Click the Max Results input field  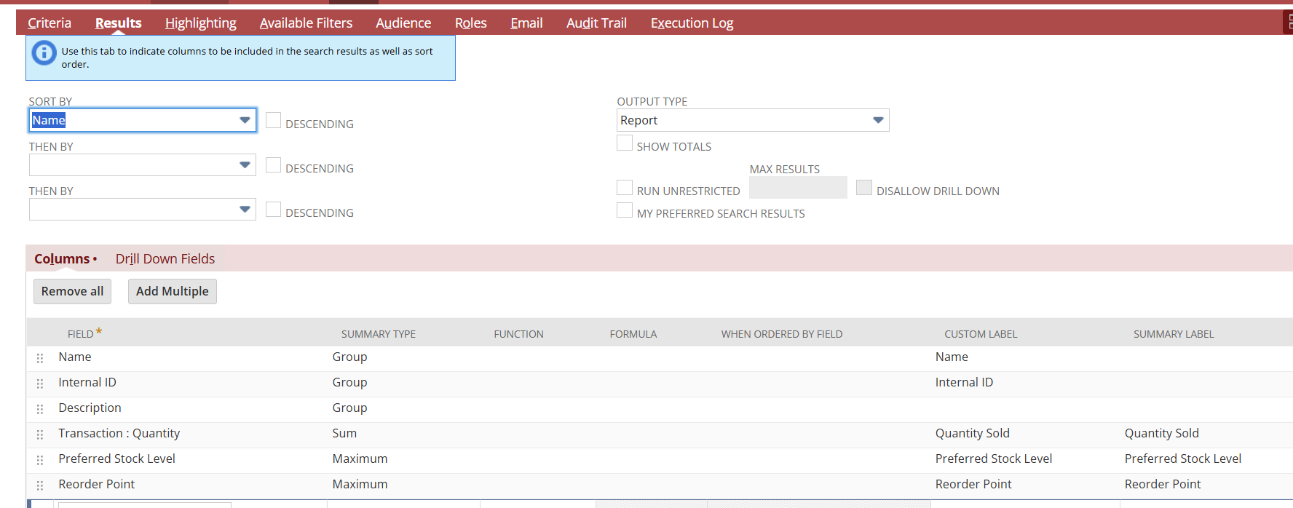click(798, 188)
